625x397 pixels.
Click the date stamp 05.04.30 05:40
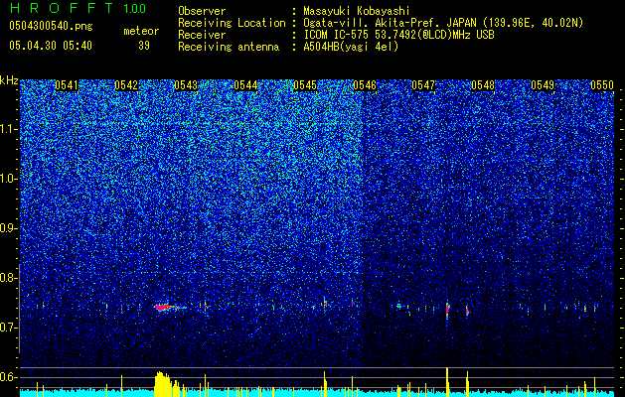click(51, 46)
